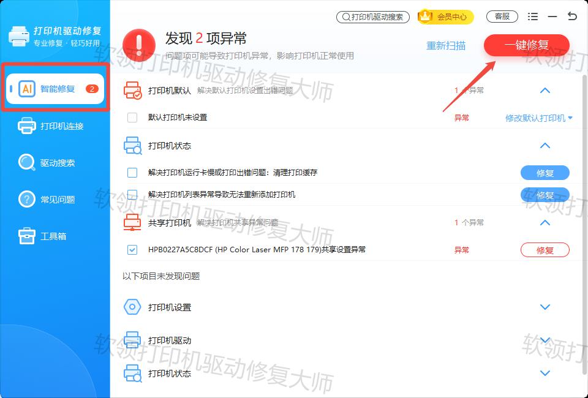Check the 清理打印缓存 checkbox

pos(132,173)
